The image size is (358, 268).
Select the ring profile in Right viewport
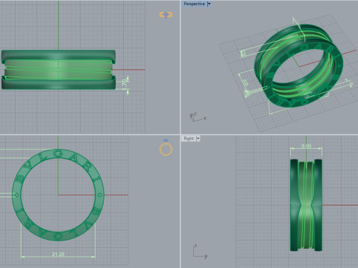click(306, 205)
